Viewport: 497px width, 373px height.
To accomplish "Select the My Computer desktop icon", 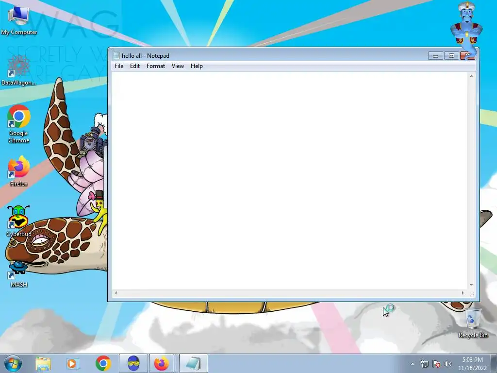I will [x=19, y=20].
